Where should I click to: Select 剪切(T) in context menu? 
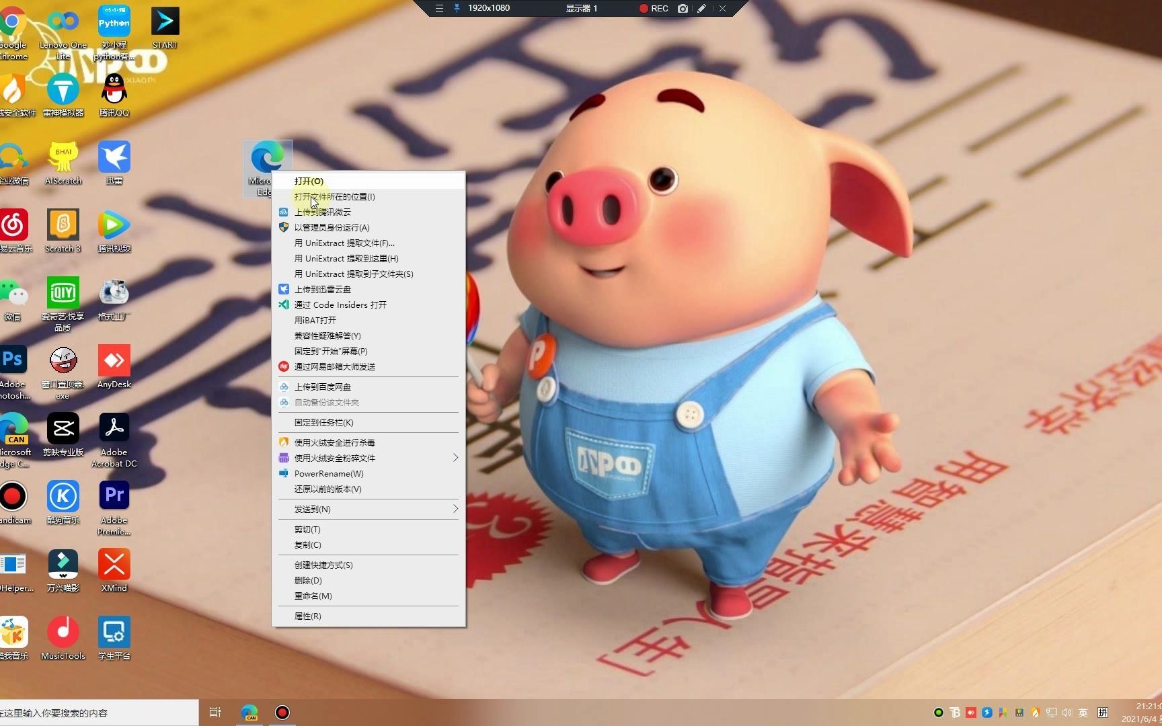[368, 529]
